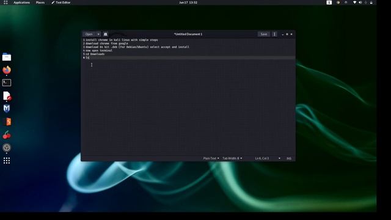Open the Applications menu
Screen dimensions: 391x220
[x=22, y=2]
